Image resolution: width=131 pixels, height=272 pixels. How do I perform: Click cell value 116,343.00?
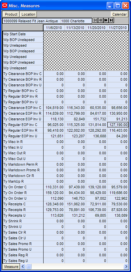(75, 108)
